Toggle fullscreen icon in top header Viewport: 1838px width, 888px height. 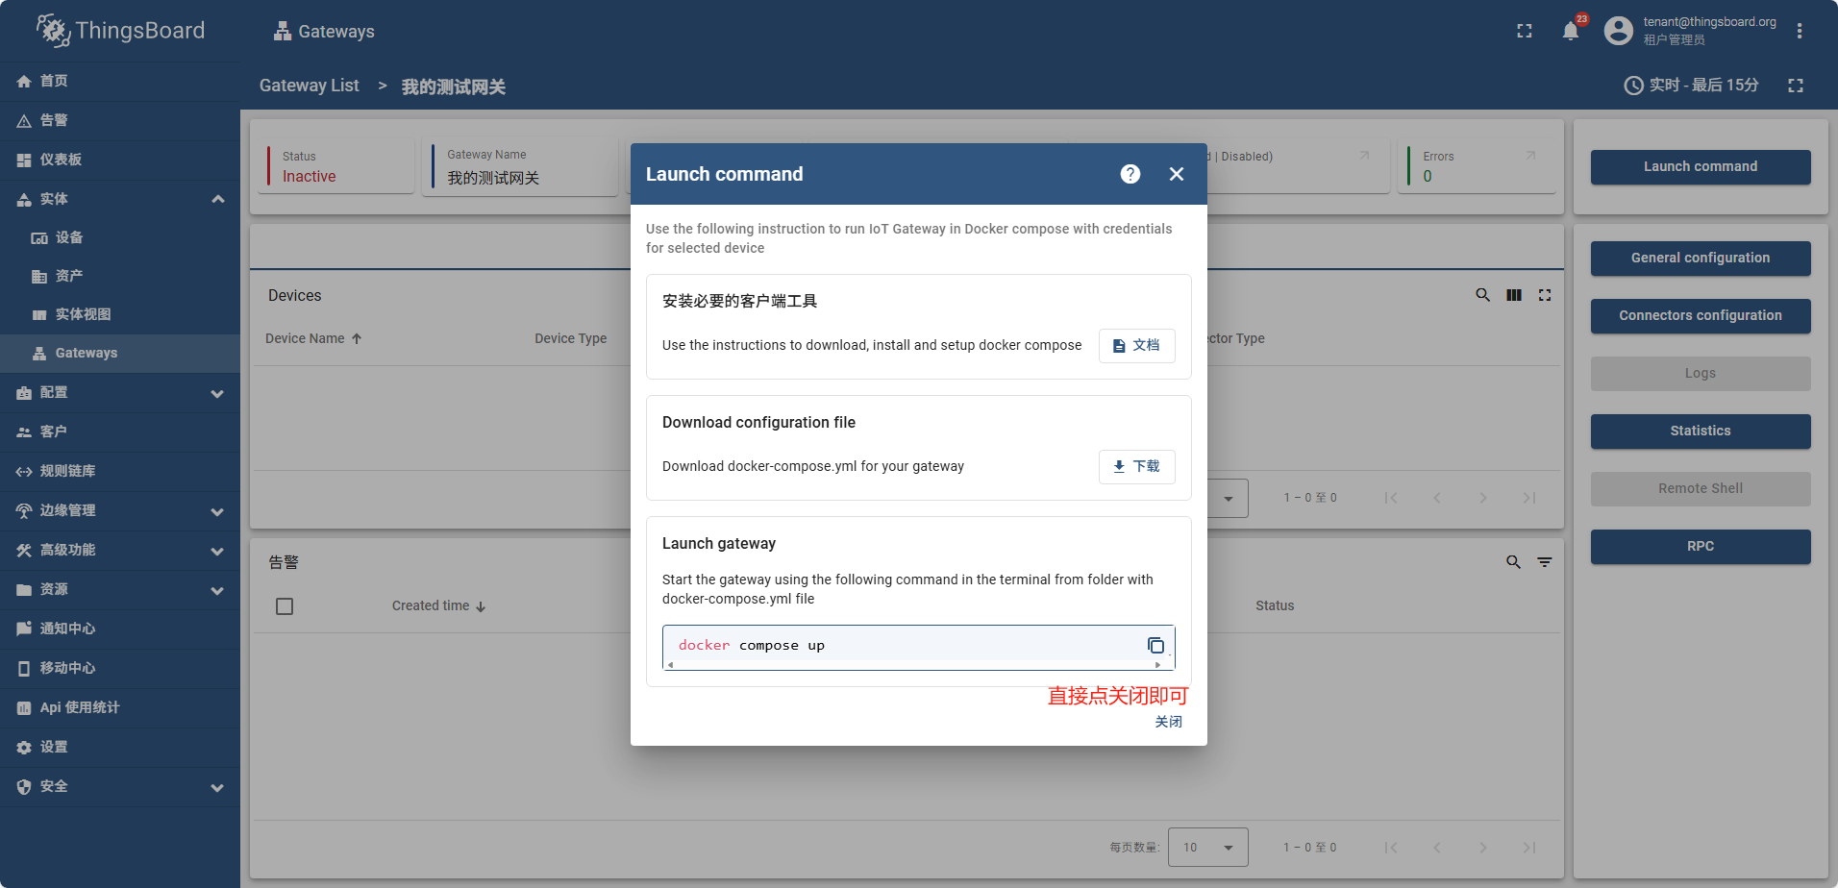coord(1525,31)
